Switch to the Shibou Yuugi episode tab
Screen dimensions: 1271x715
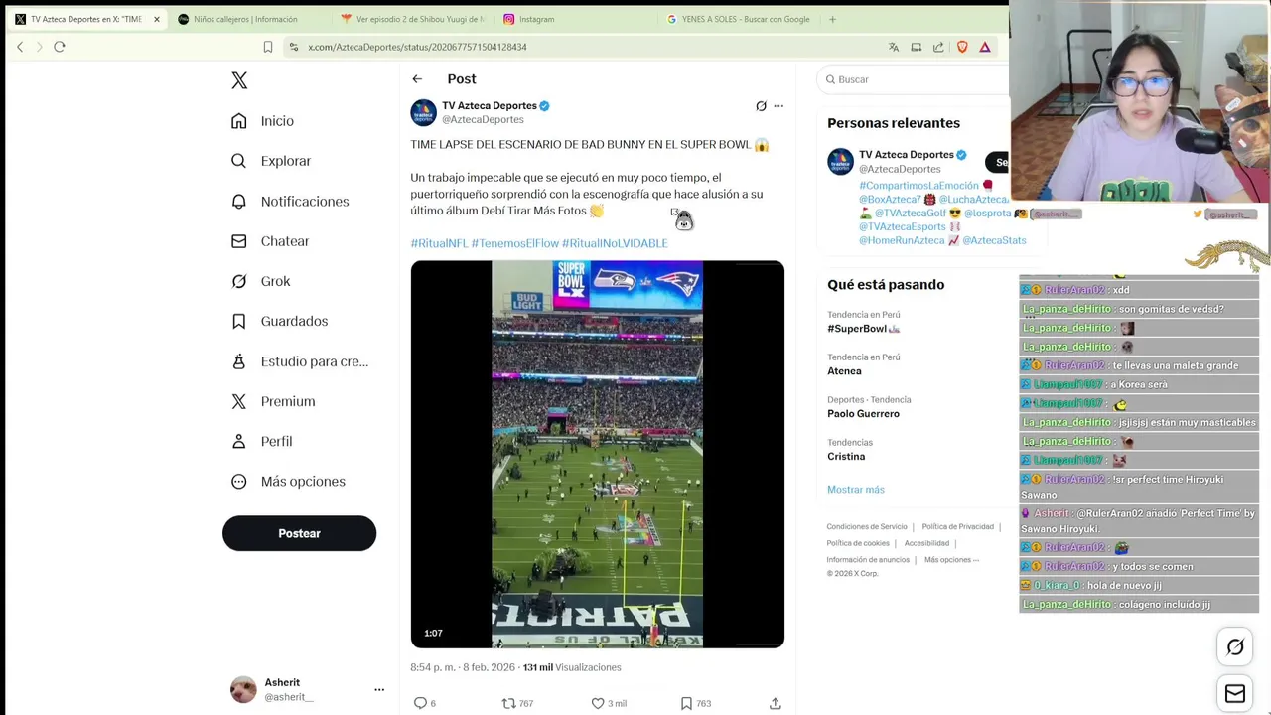click(412, 19)
